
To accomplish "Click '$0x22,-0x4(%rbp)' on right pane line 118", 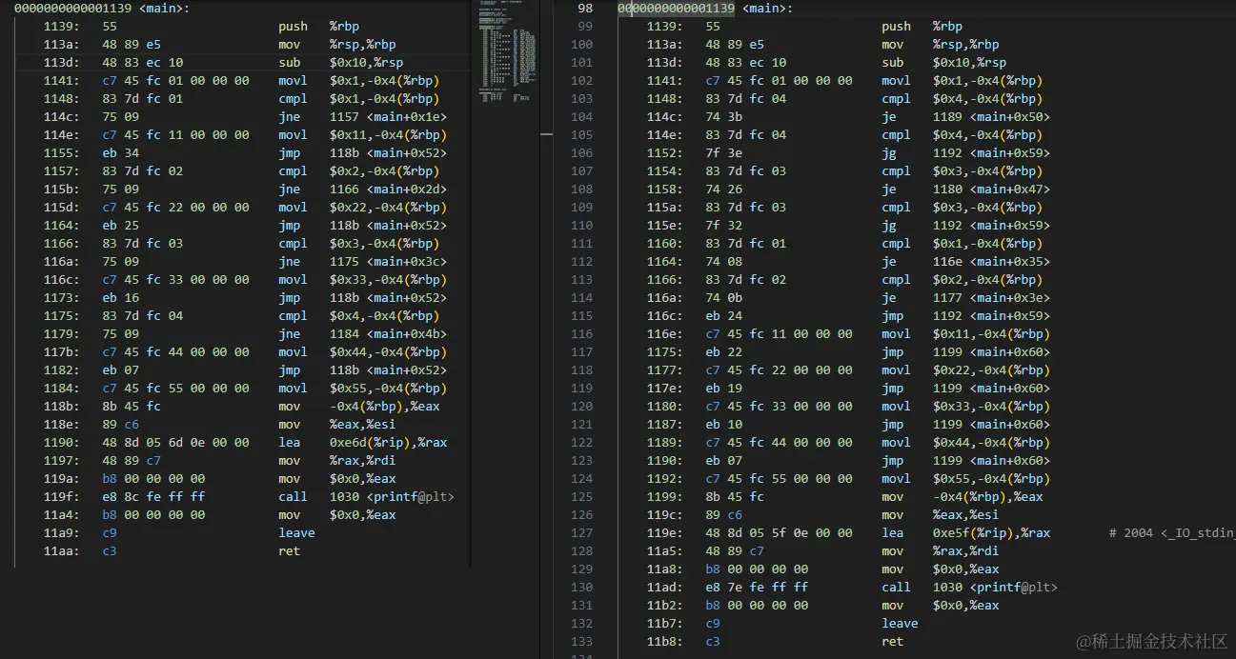I will click(x=991, y=370).
